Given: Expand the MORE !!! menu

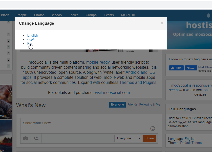Looking at the screenshot, I should pyautogui.click(x=128, y=15).
